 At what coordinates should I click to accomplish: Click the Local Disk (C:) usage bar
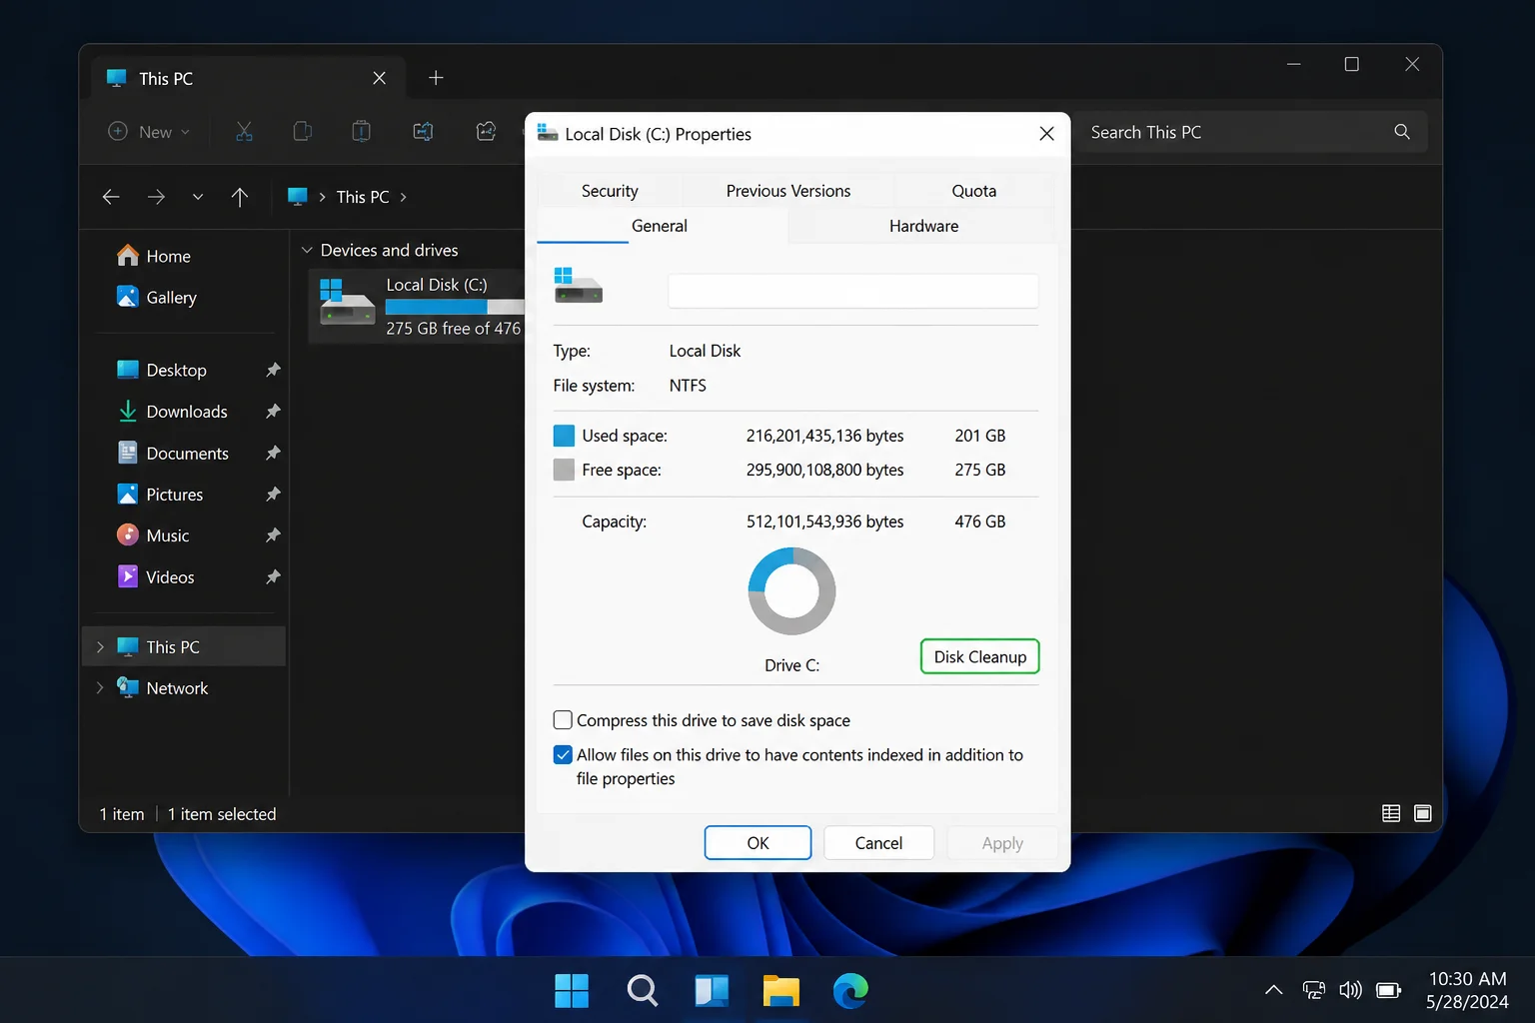click(455, 307)
